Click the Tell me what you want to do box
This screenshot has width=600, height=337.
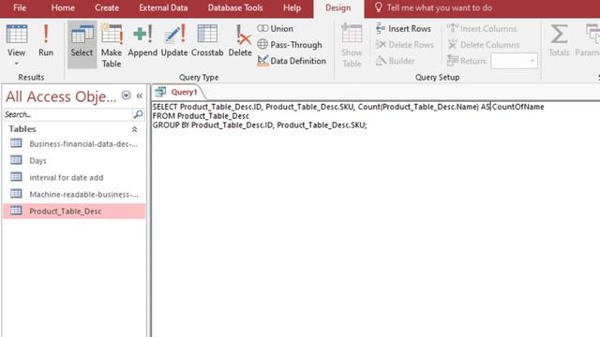coord(433,8)
